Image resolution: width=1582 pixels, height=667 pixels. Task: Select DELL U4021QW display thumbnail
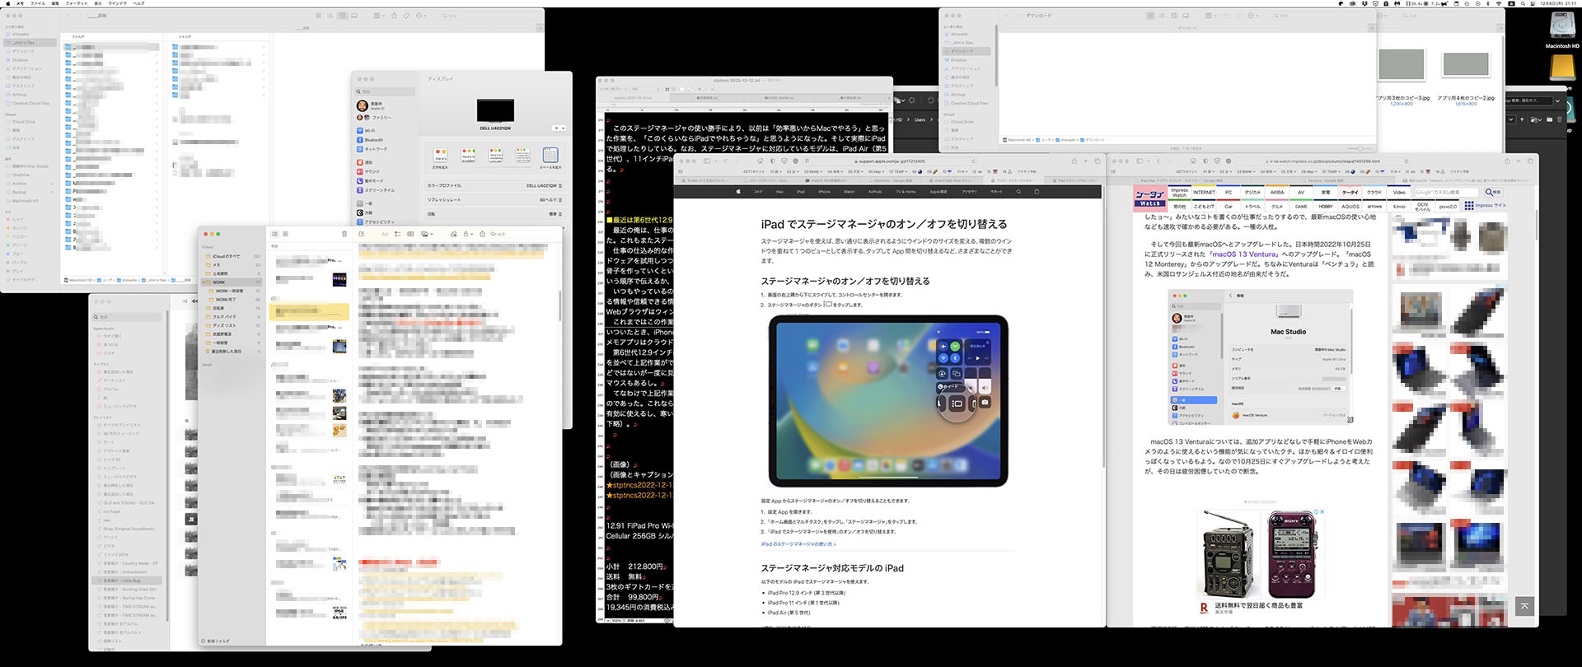tap(495, 110)
